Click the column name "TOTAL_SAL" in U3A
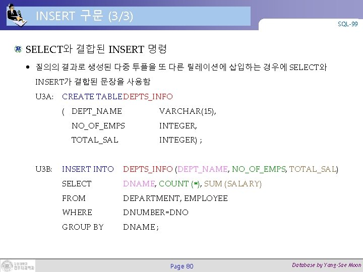Image resolution: width=363 pixels, height=272 pixels. coord(95,140)
